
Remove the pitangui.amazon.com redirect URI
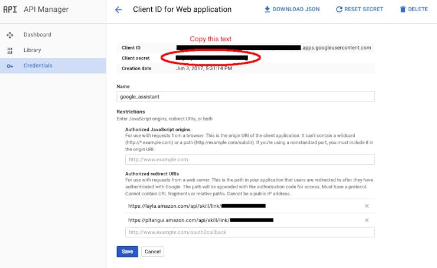[x=367, y=220]
